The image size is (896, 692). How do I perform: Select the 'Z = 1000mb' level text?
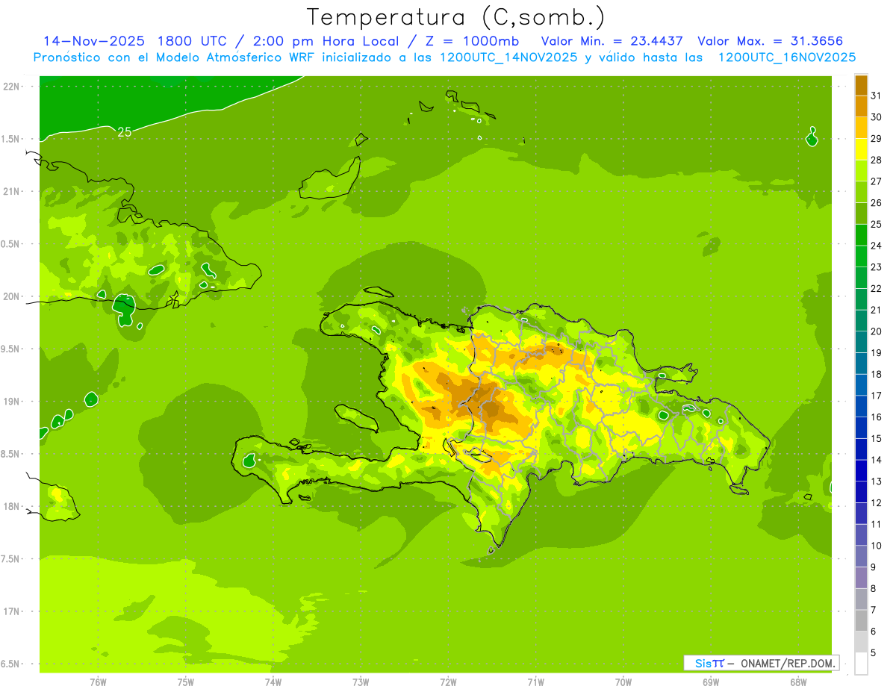pyautogui.click(x=472, y=40)
